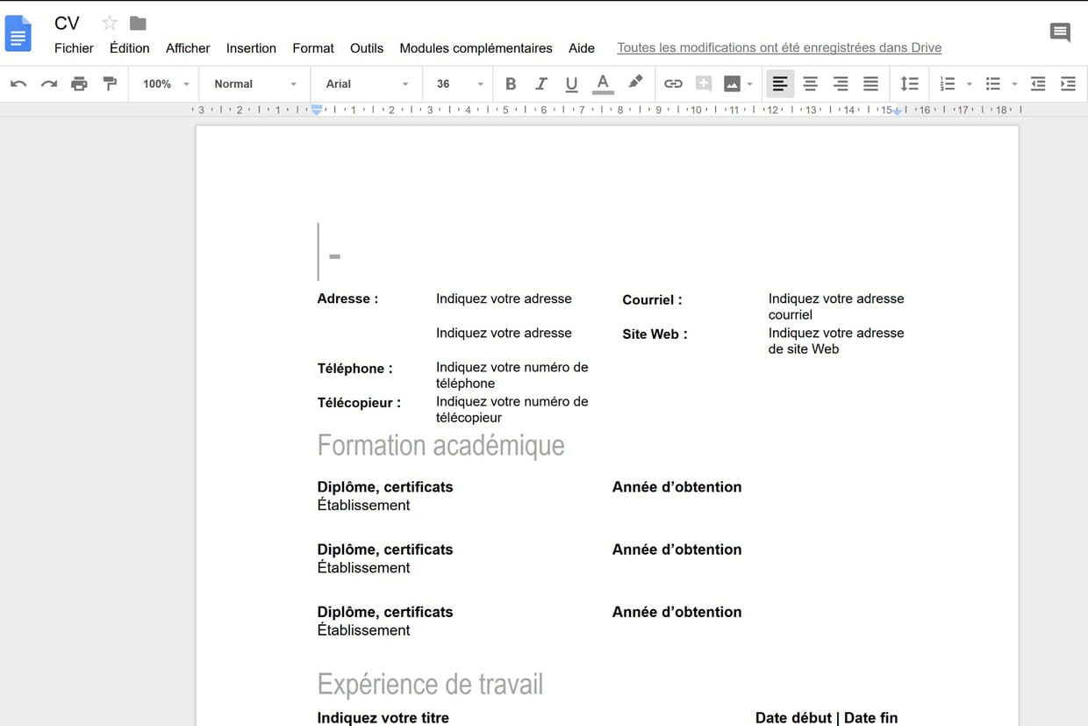1088x726 pixels.
Task: Open the Normal paragraph style dropdown
Action: 255,84
